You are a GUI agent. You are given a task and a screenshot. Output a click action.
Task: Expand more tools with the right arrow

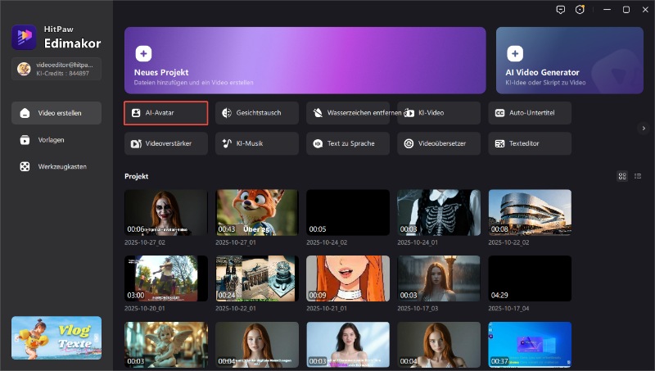(644, 128)
